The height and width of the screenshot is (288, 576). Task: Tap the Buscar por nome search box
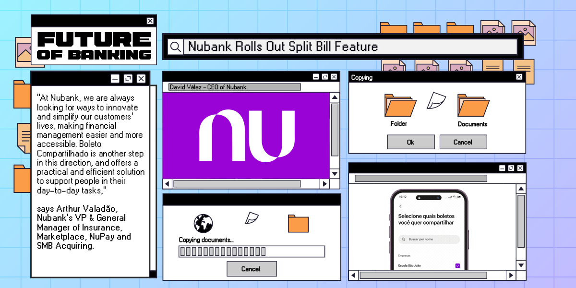429,239
